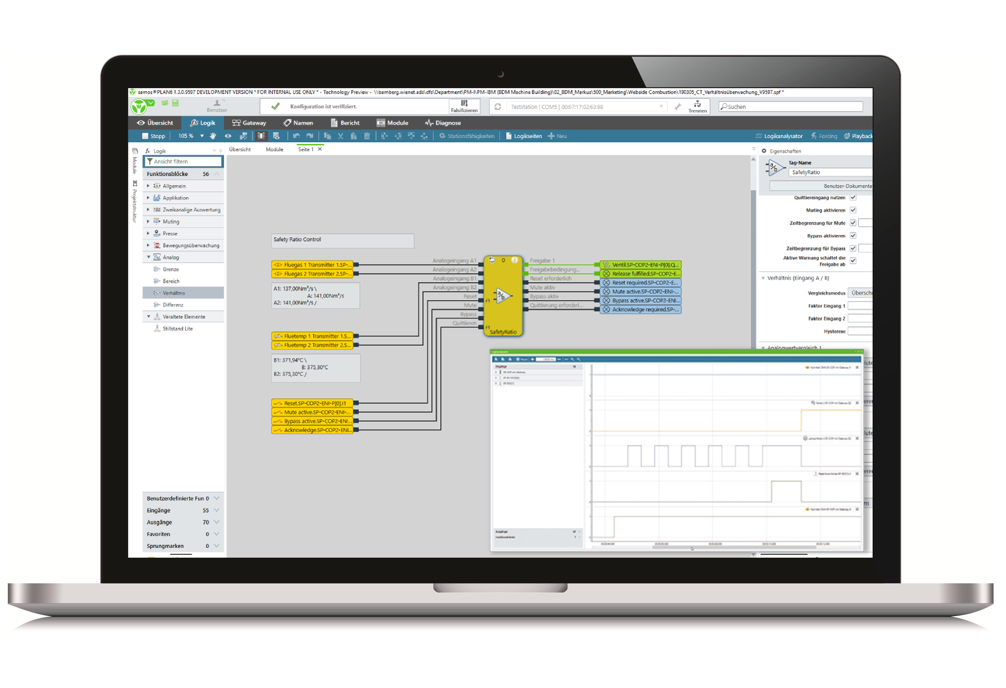Pin the Logik panel

220,151
